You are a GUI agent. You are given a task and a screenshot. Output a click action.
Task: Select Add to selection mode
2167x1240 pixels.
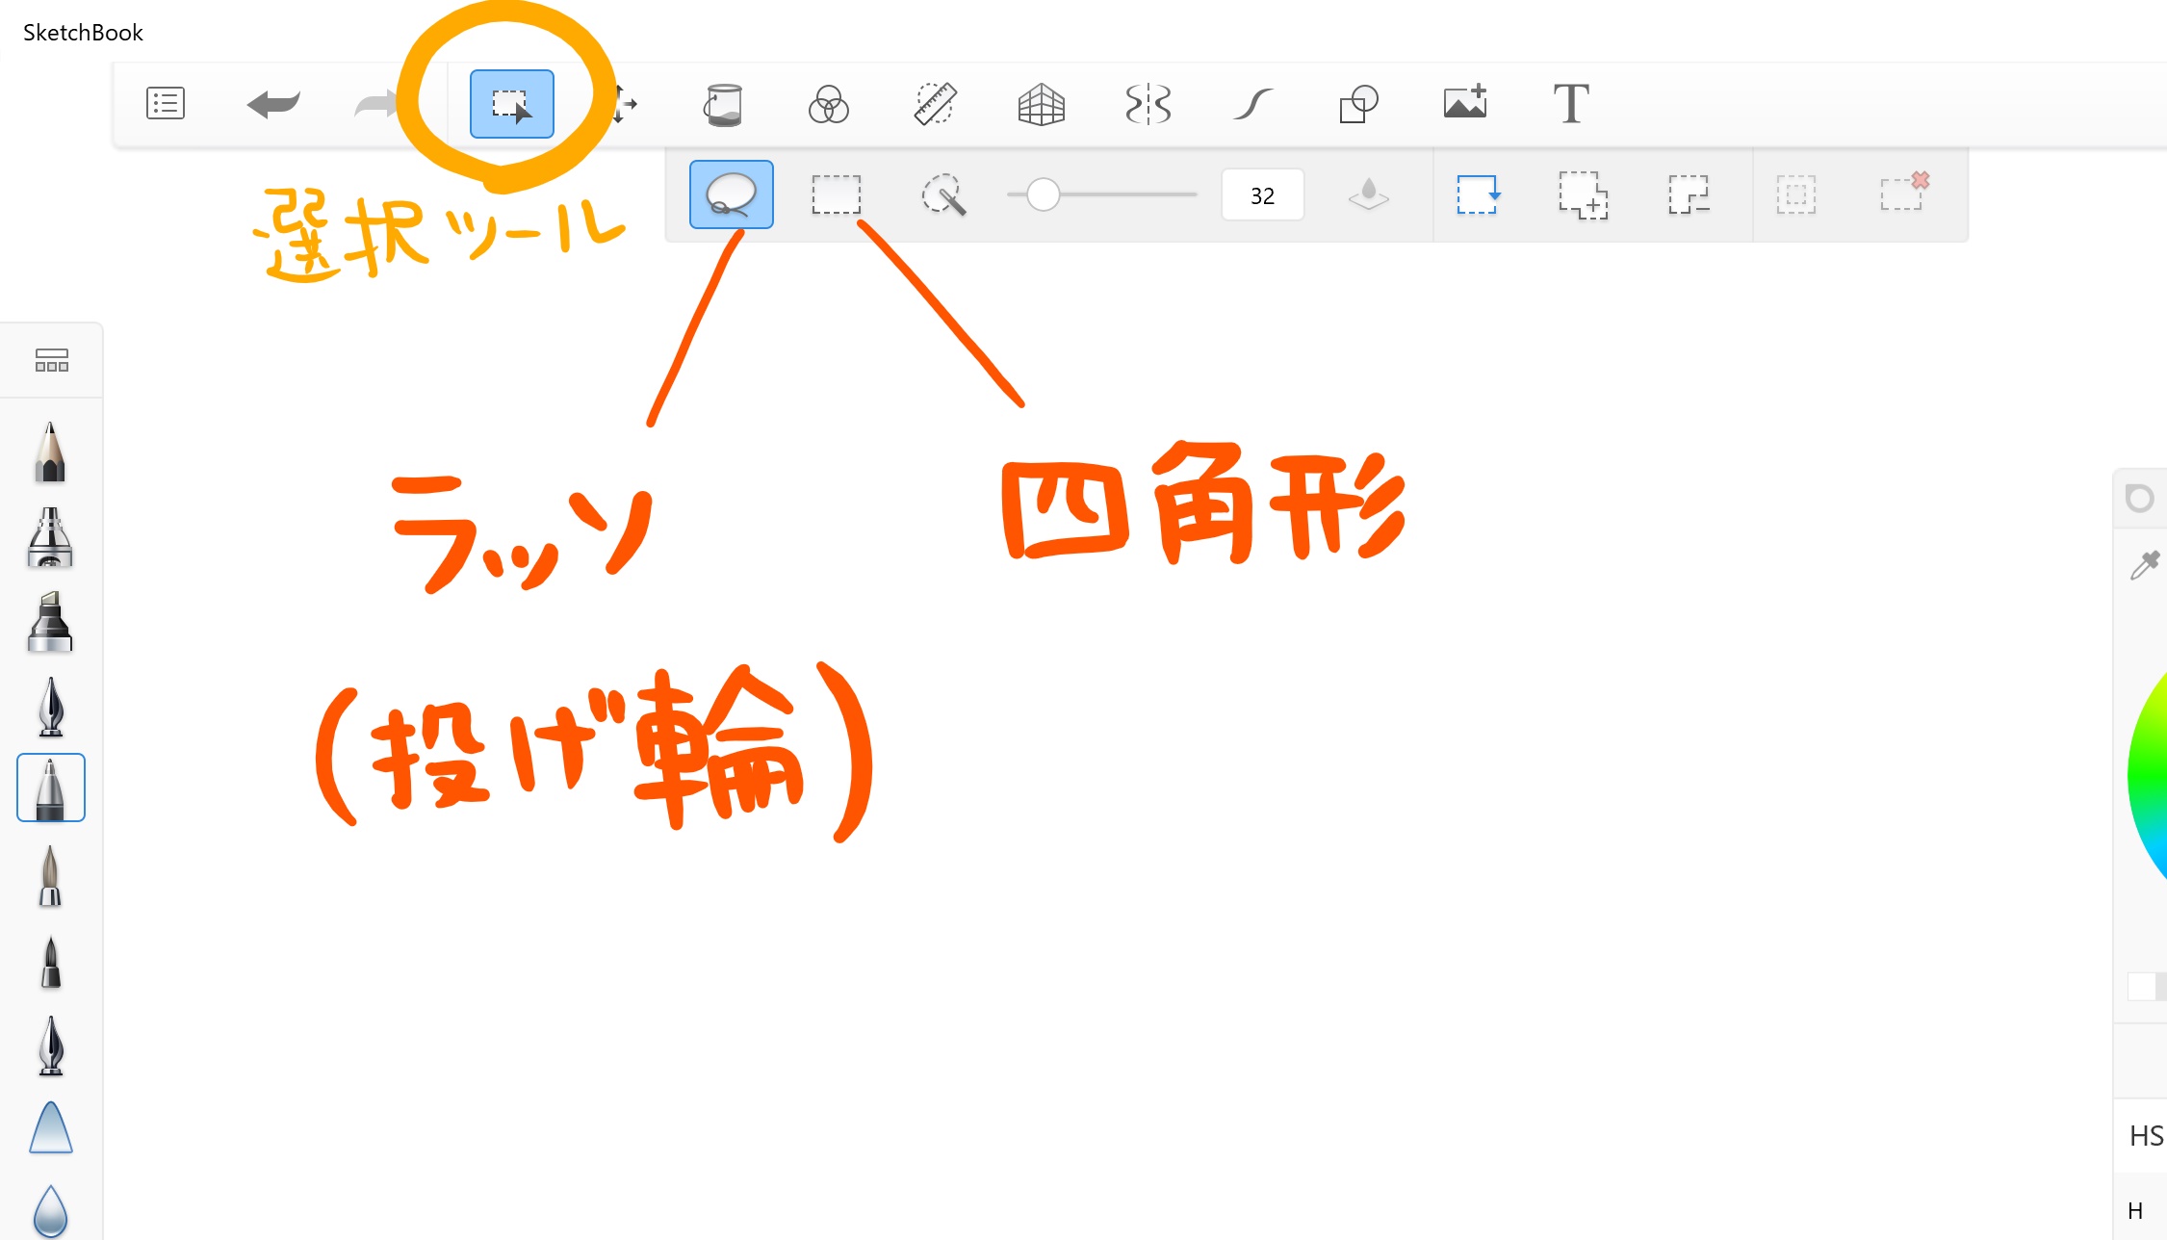point(1584,195)
